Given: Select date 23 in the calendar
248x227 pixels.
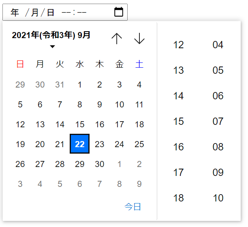Looking at the screenshot, I should pos(100,144).
